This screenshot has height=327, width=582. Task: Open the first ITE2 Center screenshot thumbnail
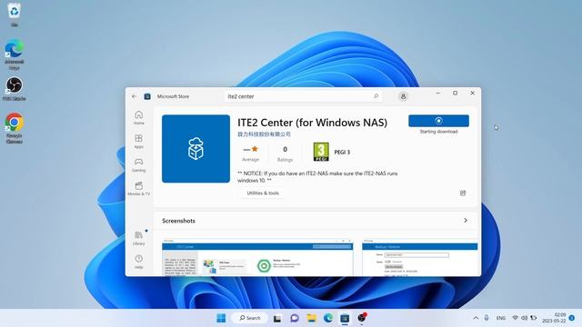pyautogui.click(x=257, y=257)
